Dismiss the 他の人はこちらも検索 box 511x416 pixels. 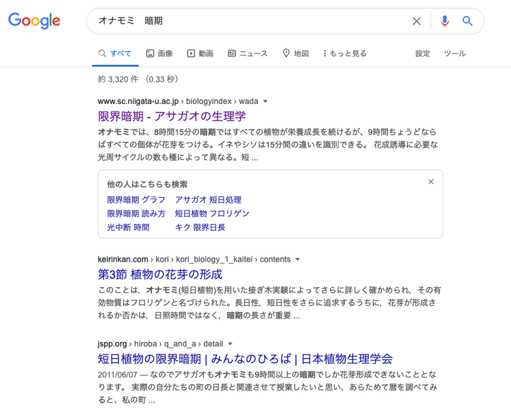(x=431, y=182)
